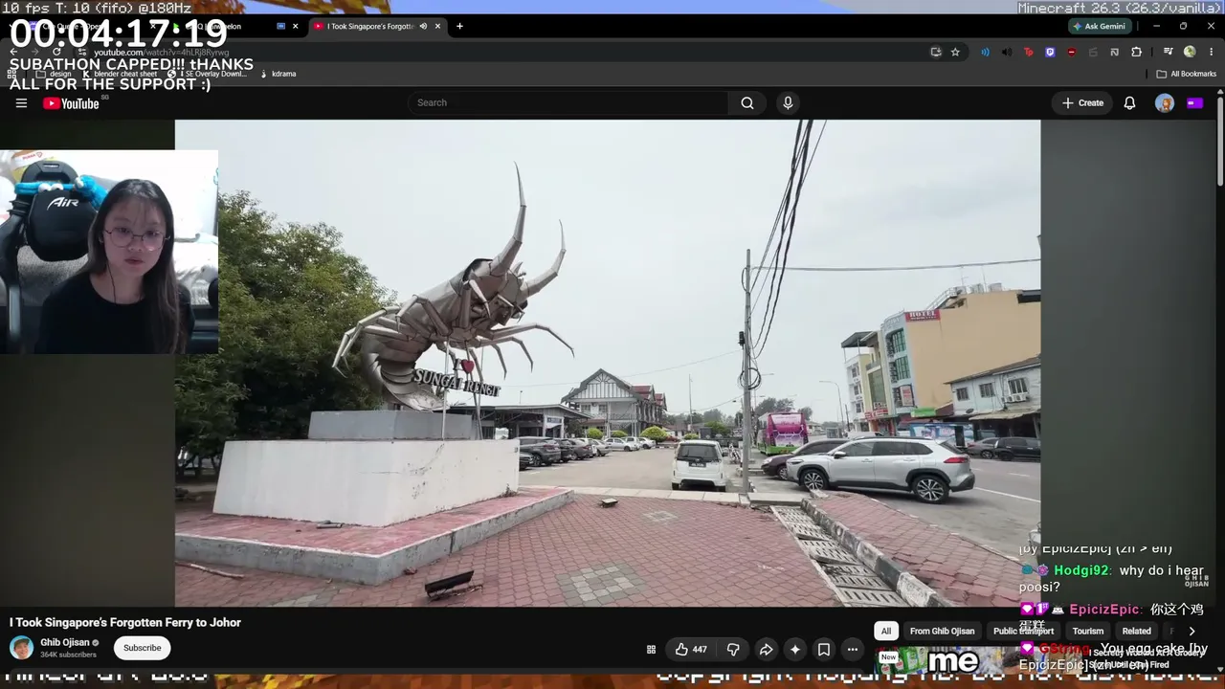The width and height of the screenshot is (1225, 689).
Task: Click the browser address bar URL
Action: 161,52
